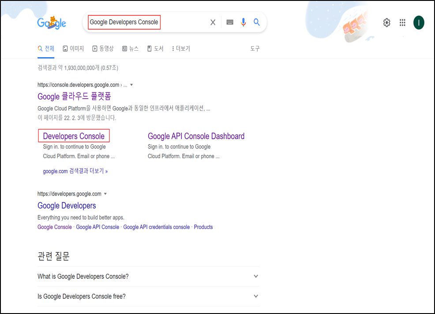Click the Google Console sublink
435x314 pixels.
[x=55, y=227]
